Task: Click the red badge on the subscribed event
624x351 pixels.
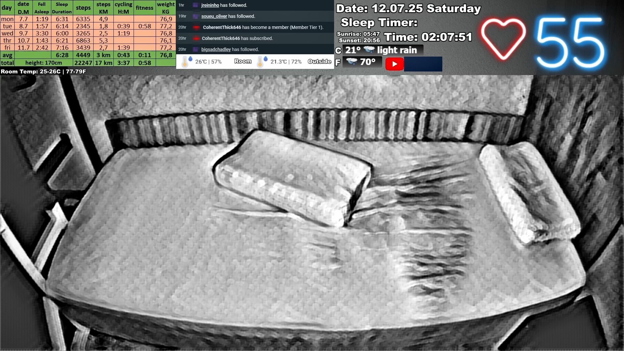Action: tap(196, 38)
